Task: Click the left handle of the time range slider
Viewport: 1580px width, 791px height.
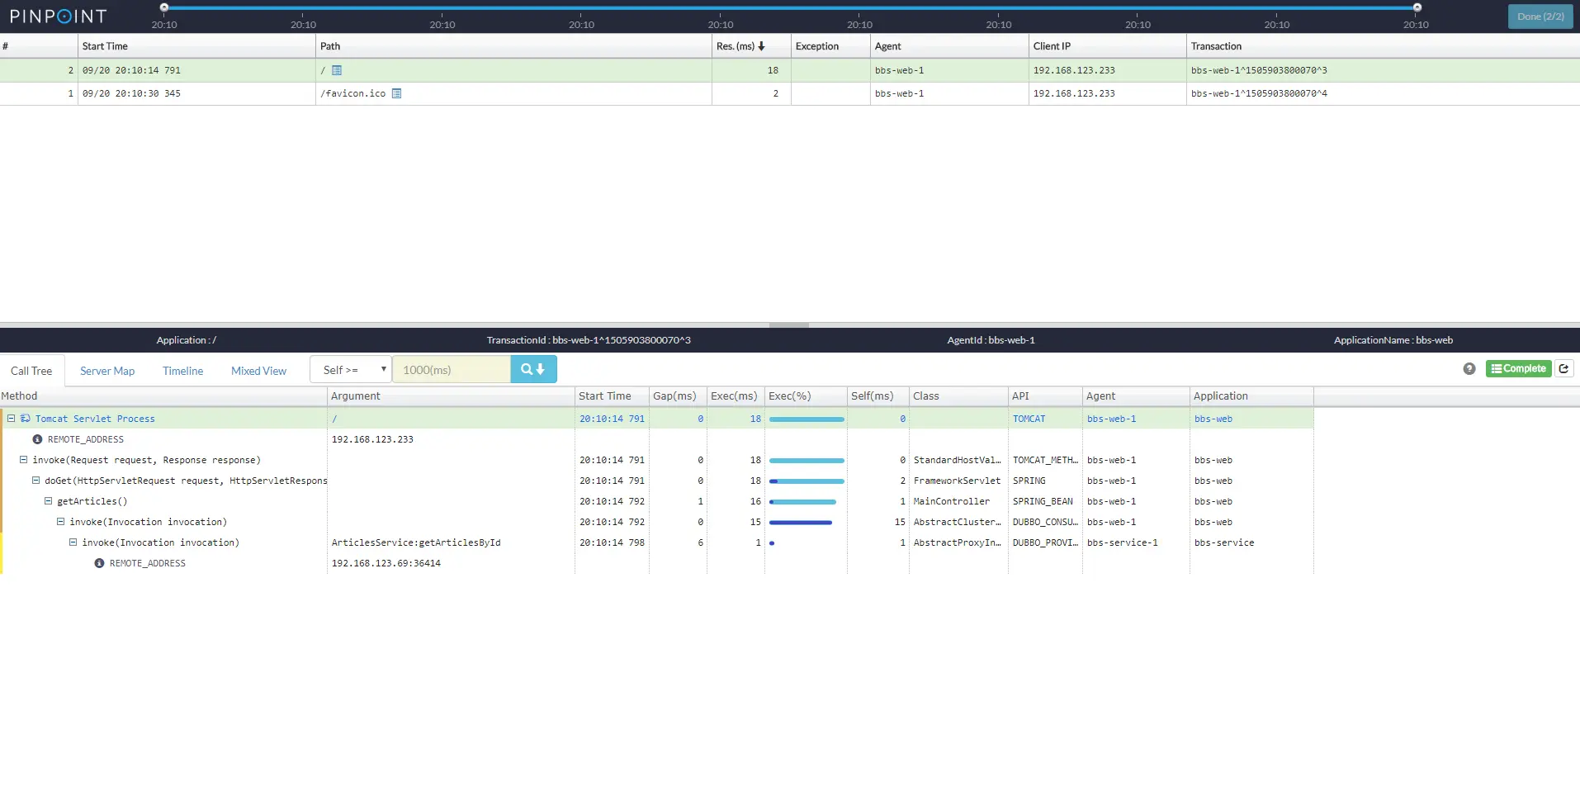Action: 164,7
